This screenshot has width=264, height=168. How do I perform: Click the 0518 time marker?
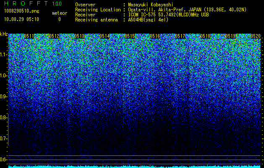(205, 36)
